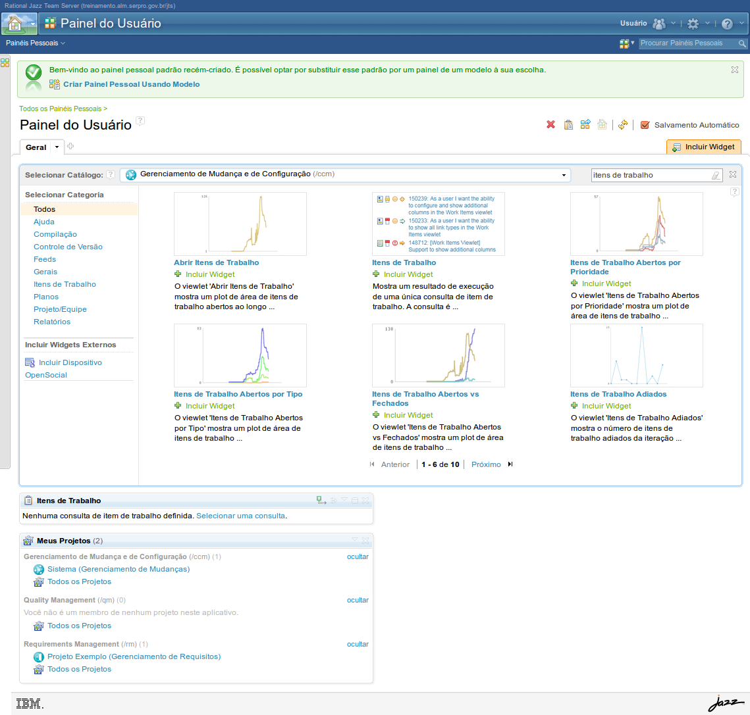Screen dimensions: 750x715
Task: Click Criar Painel Pessoal Usando Modelo link
Action: click(x=132, y=84)
